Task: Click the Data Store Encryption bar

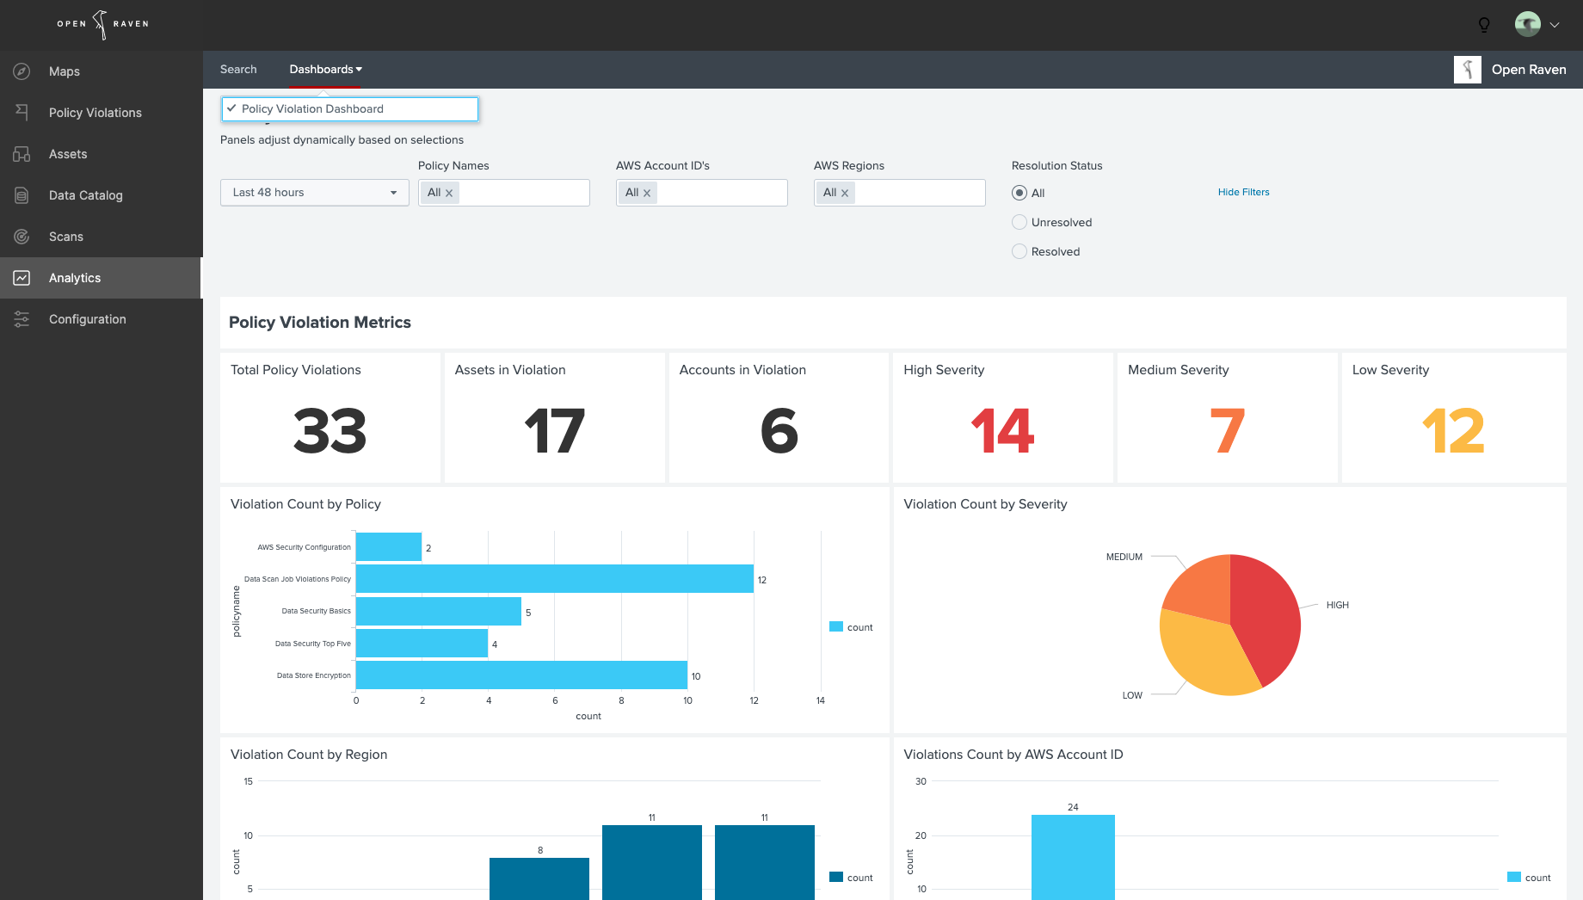Action: point(521,675)
